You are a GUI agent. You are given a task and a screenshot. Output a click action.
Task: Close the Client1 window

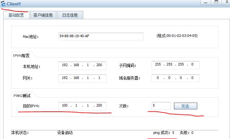(226, 2)
